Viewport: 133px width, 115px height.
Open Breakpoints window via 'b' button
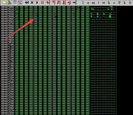coord(130,3)
